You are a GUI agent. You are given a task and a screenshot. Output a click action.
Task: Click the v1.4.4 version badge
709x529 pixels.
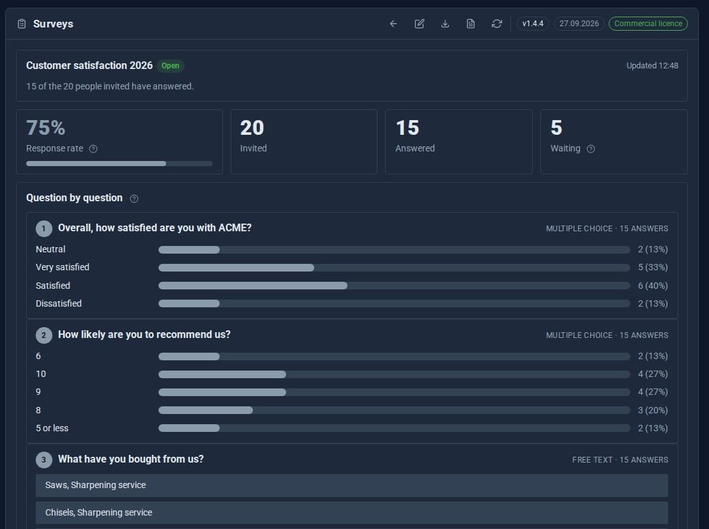click(533, 24)
